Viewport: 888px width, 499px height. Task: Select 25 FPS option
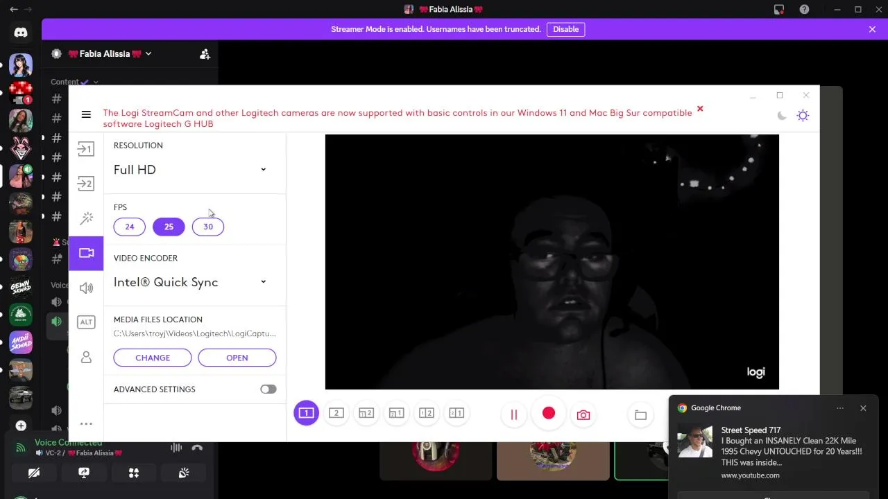[x=169, y=227]
